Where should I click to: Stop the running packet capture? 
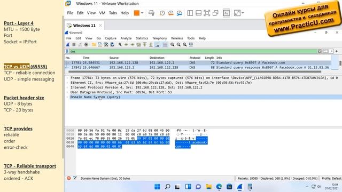tap(74, 45)
